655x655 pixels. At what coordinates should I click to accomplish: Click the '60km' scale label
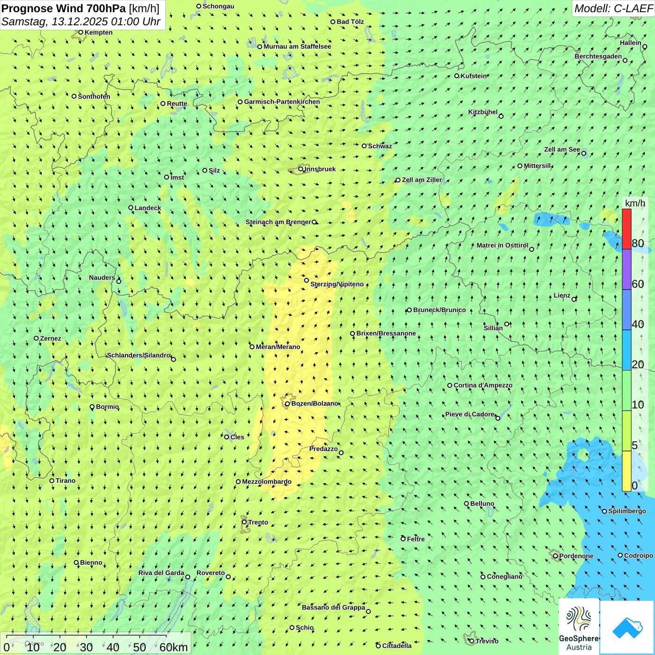174,647
